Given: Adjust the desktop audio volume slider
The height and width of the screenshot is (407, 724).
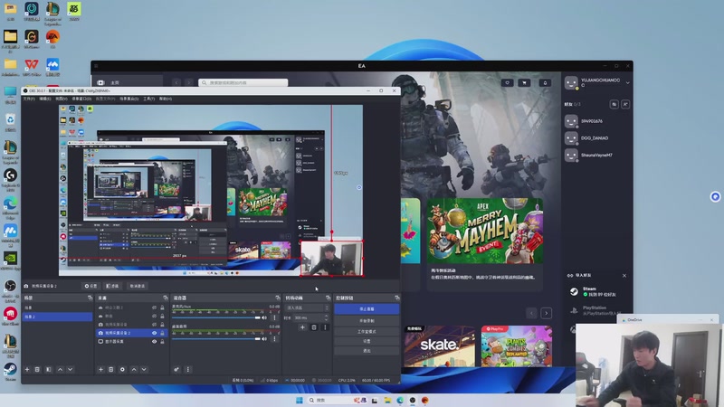Looking at the screenshot, I should pos(216,338).
